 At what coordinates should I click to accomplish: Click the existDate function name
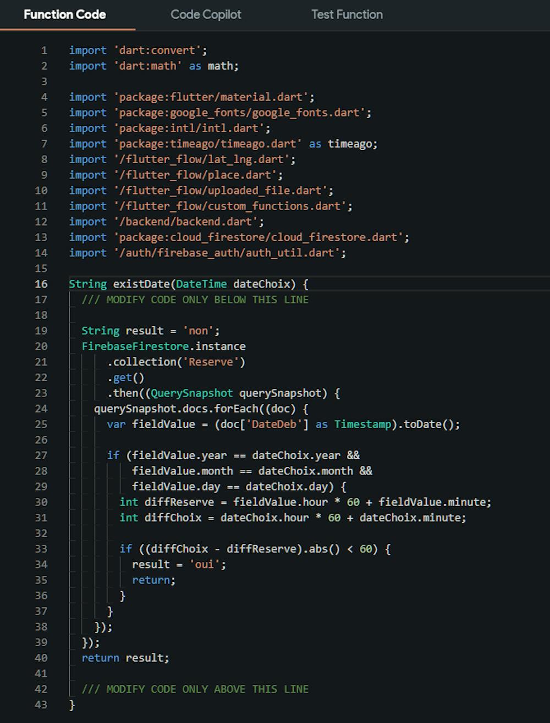[141, 284]
